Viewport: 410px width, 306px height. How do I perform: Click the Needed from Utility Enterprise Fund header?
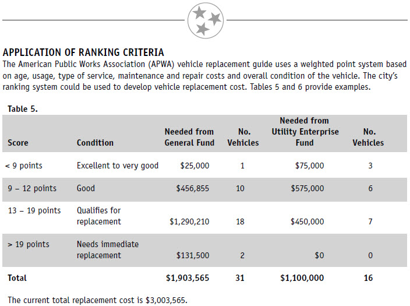305,132
